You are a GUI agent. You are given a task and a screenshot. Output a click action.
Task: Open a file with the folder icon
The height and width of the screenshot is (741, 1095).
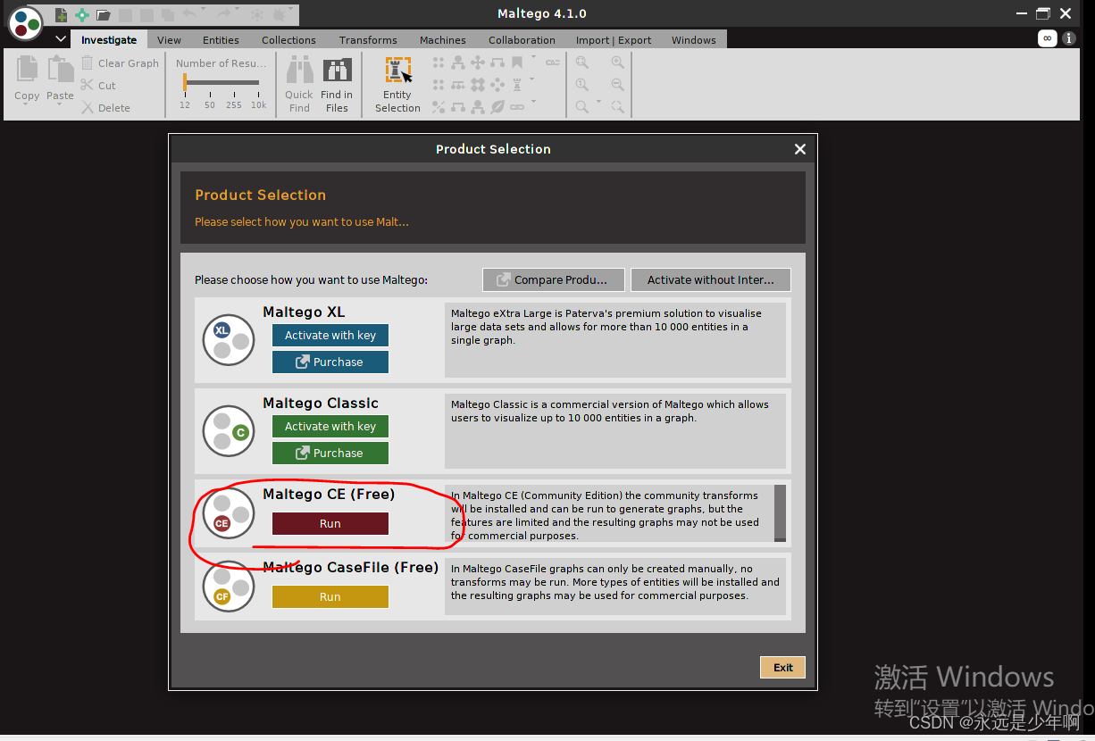pos(104,14)
